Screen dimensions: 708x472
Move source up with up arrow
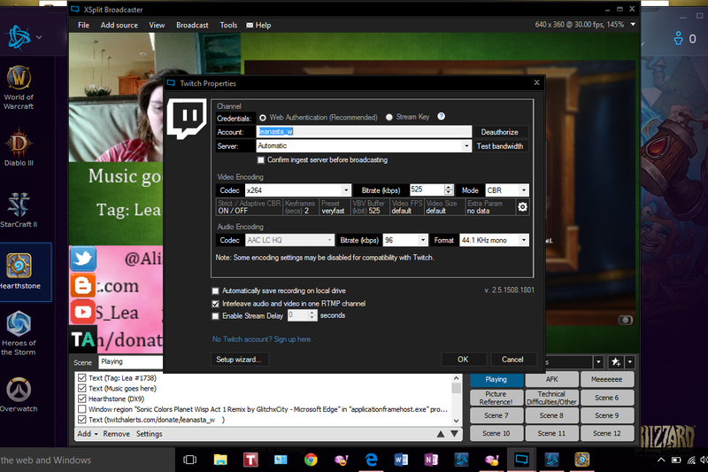(x=440, y=434)
